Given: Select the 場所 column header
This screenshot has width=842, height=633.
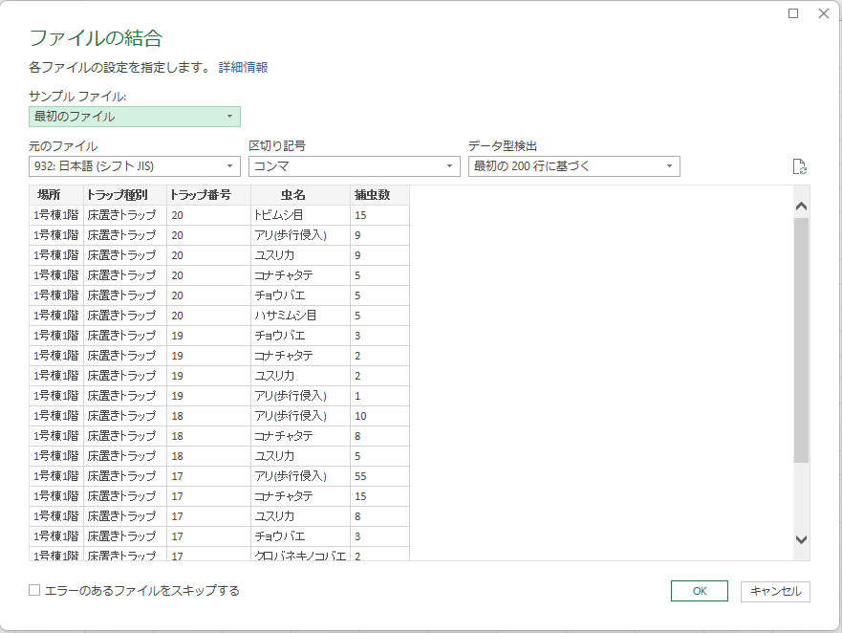Looking at the screenshot, I should 49,195.
